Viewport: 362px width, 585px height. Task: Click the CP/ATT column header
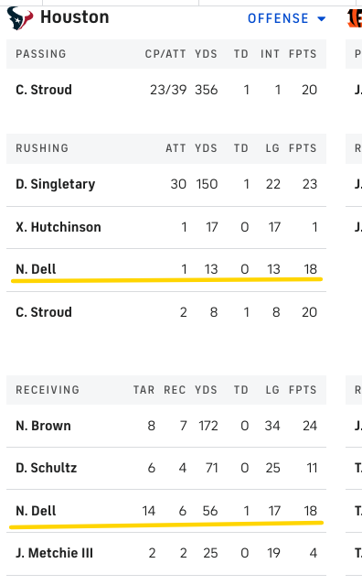point(165,54)
